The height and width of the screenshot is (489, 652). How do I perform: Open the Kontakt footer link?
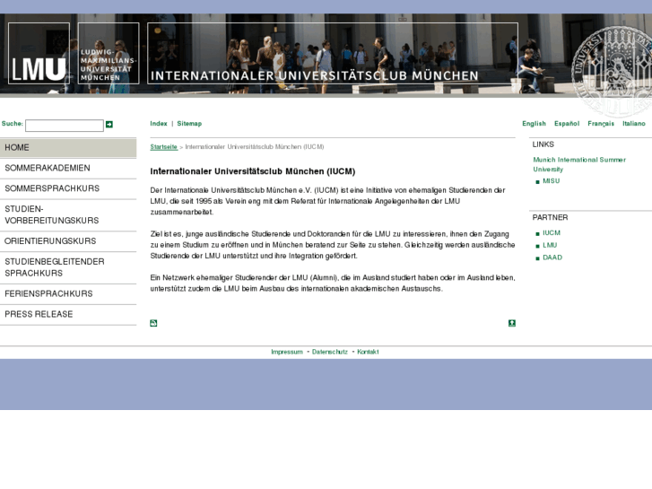[x=368, y=352]
